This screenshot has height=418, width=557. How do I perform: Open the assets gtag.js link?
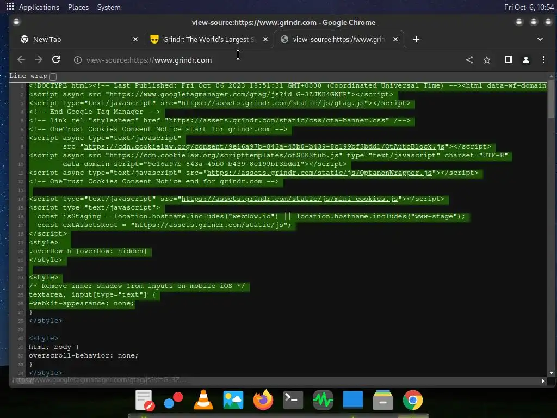tap(273, 103)
